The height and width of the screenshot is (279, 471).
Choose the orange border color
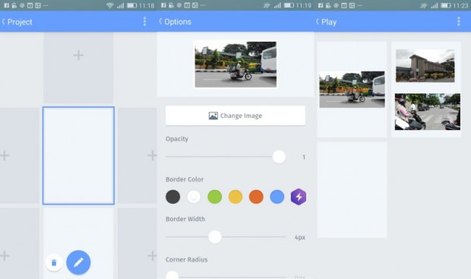tap(256, 197)
